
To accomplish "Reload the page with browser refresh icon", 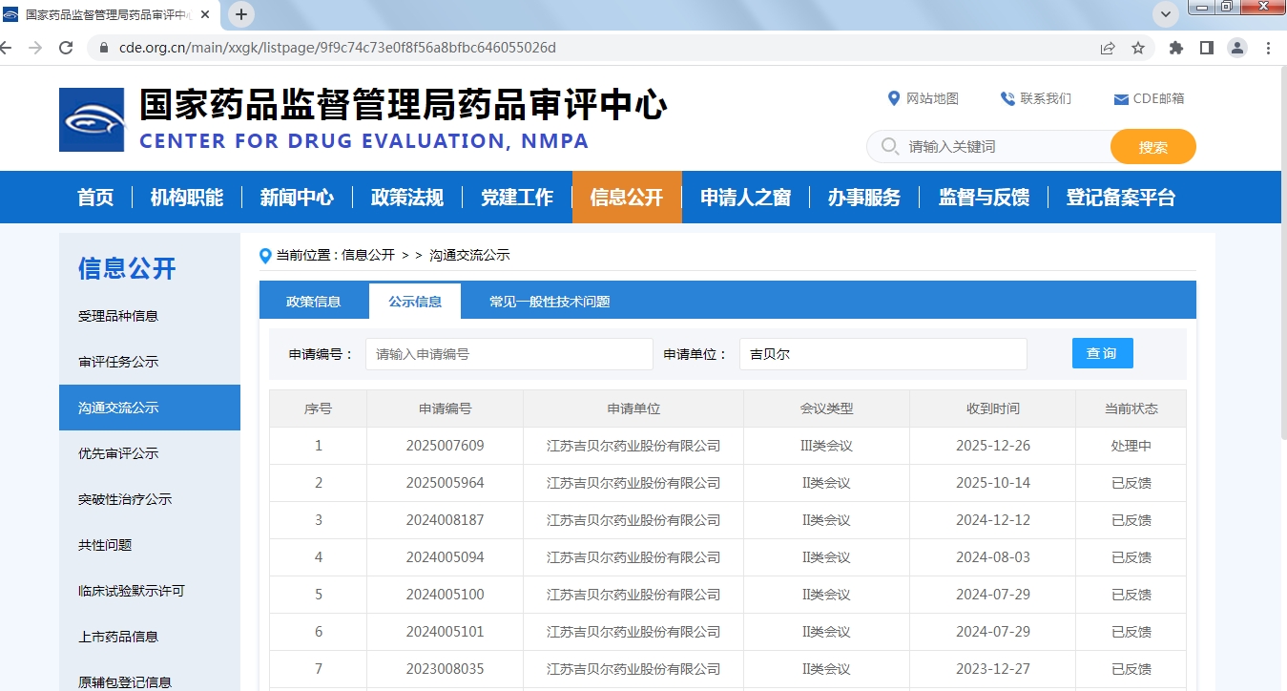I will tap(66, 48).
